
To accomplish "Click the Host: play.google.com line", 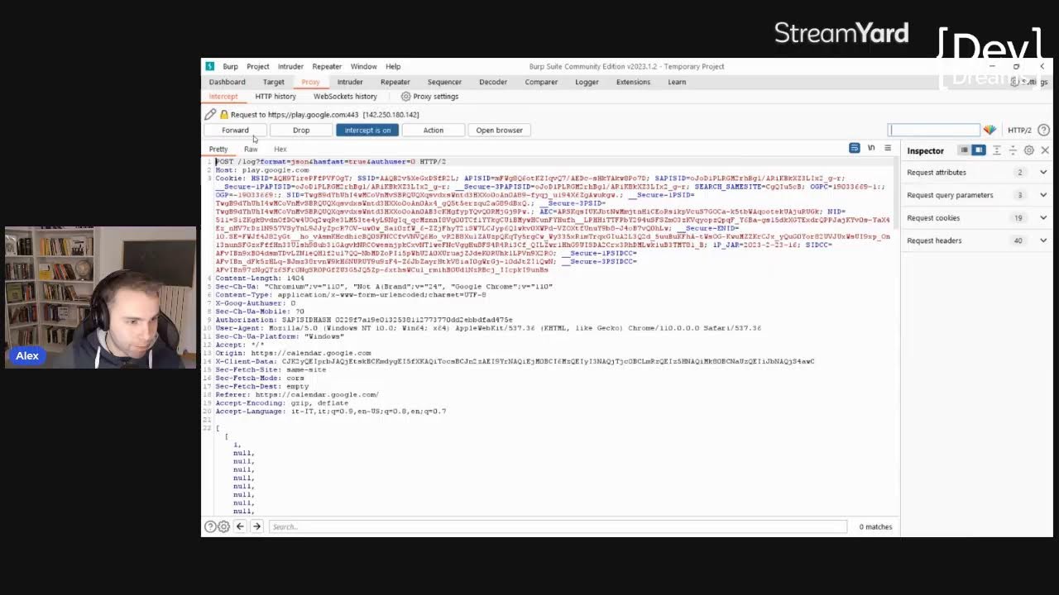I will pyautogui.click(x=262, y=170).
